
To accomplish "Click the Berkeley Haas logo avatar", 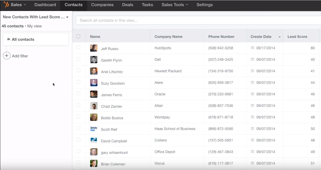I will click(94, 129).
